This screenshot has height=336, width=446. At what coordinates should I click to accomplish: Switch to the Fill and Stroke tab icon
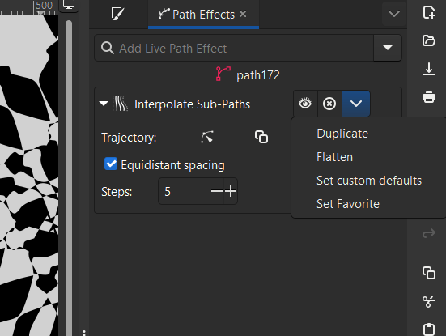(x=117, y=14)
